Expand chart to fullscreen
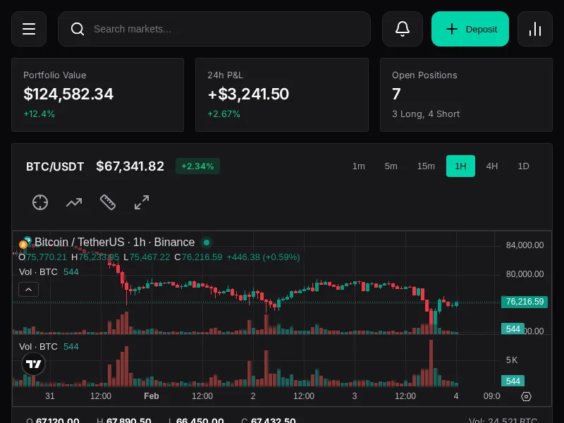The image size is (564, 423). coord(142,202)
